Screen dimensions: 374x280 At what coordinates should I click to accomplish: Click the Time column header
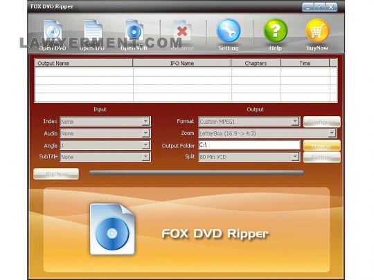click(305, 63)
